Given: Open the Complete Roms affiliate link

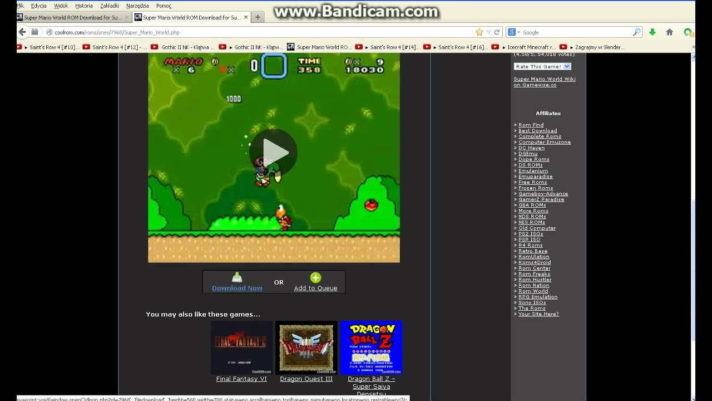Looking at the screenshot, I should [540, 136].
